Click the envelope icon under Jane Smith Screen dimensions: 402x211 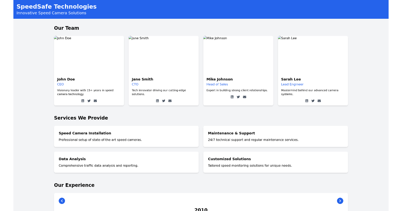point(170,100)
